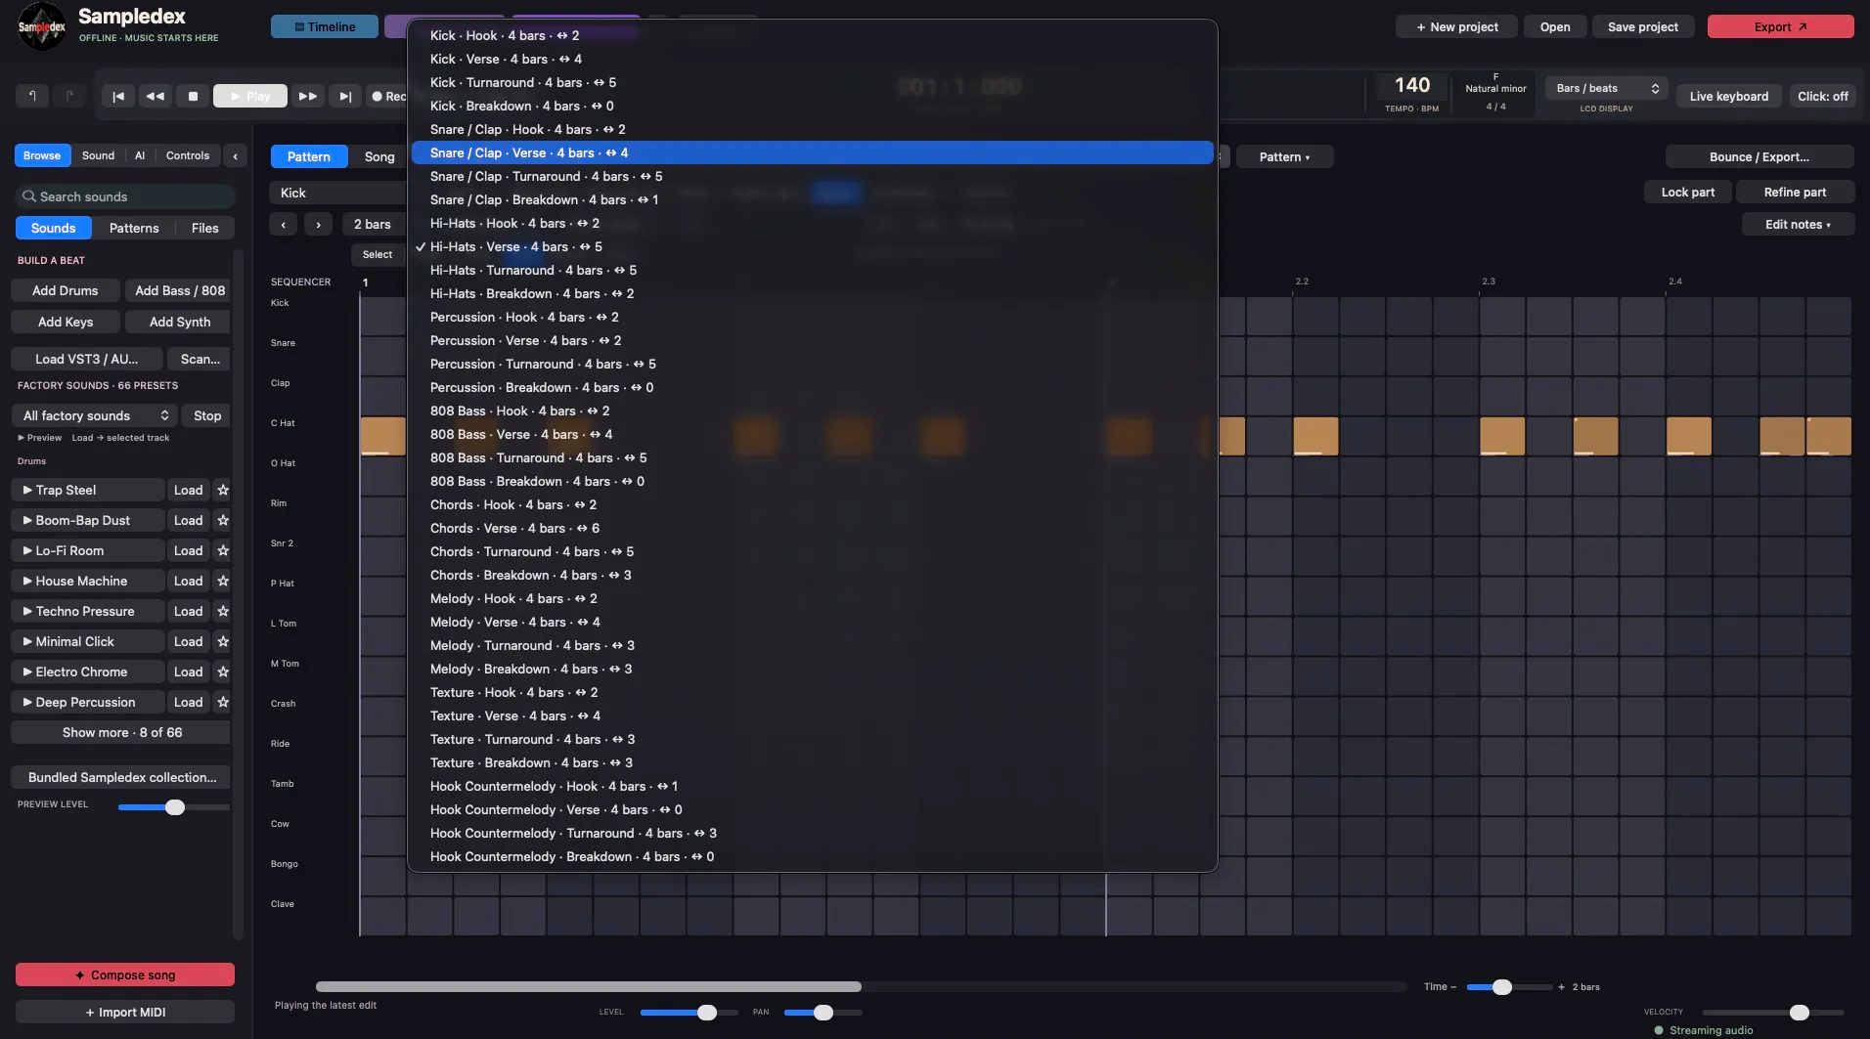Click the rewind transport icon
1870x1039 pixels.
156,96
